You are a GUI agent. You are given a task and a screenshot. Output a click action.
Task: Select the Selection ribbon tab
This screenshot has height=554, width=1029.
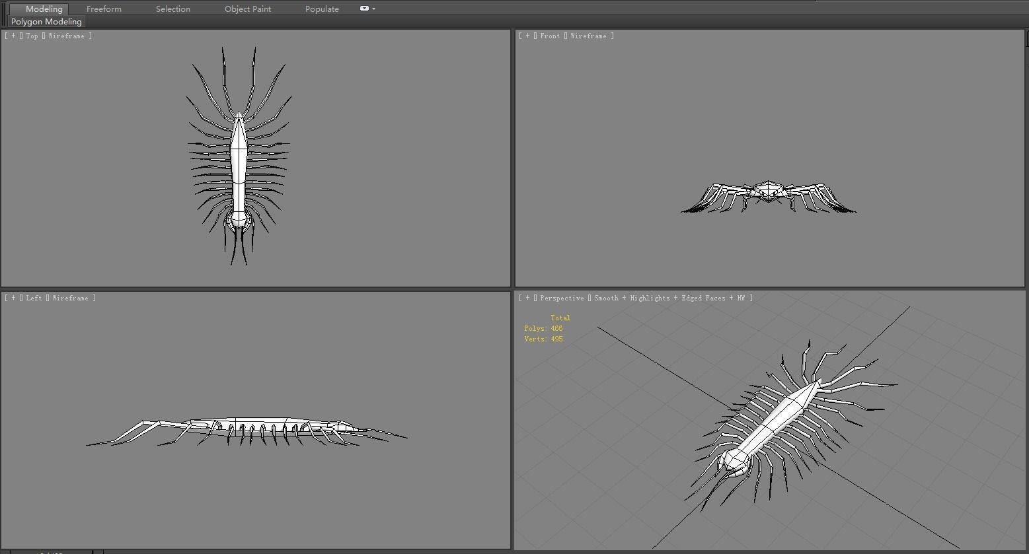tap(173, 9)
